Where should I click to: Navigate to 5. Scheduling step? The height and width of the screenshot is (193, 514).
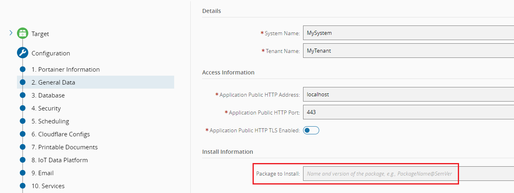(x=50, y=121)
